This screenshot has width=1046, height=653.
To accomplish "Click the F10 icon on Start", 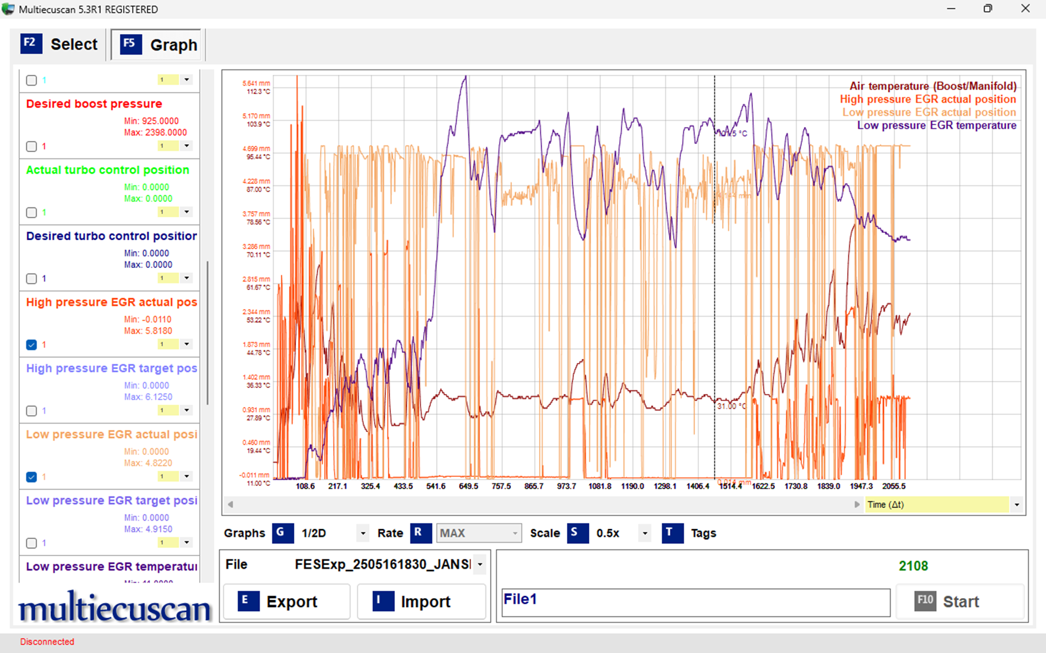I will 925,601.
